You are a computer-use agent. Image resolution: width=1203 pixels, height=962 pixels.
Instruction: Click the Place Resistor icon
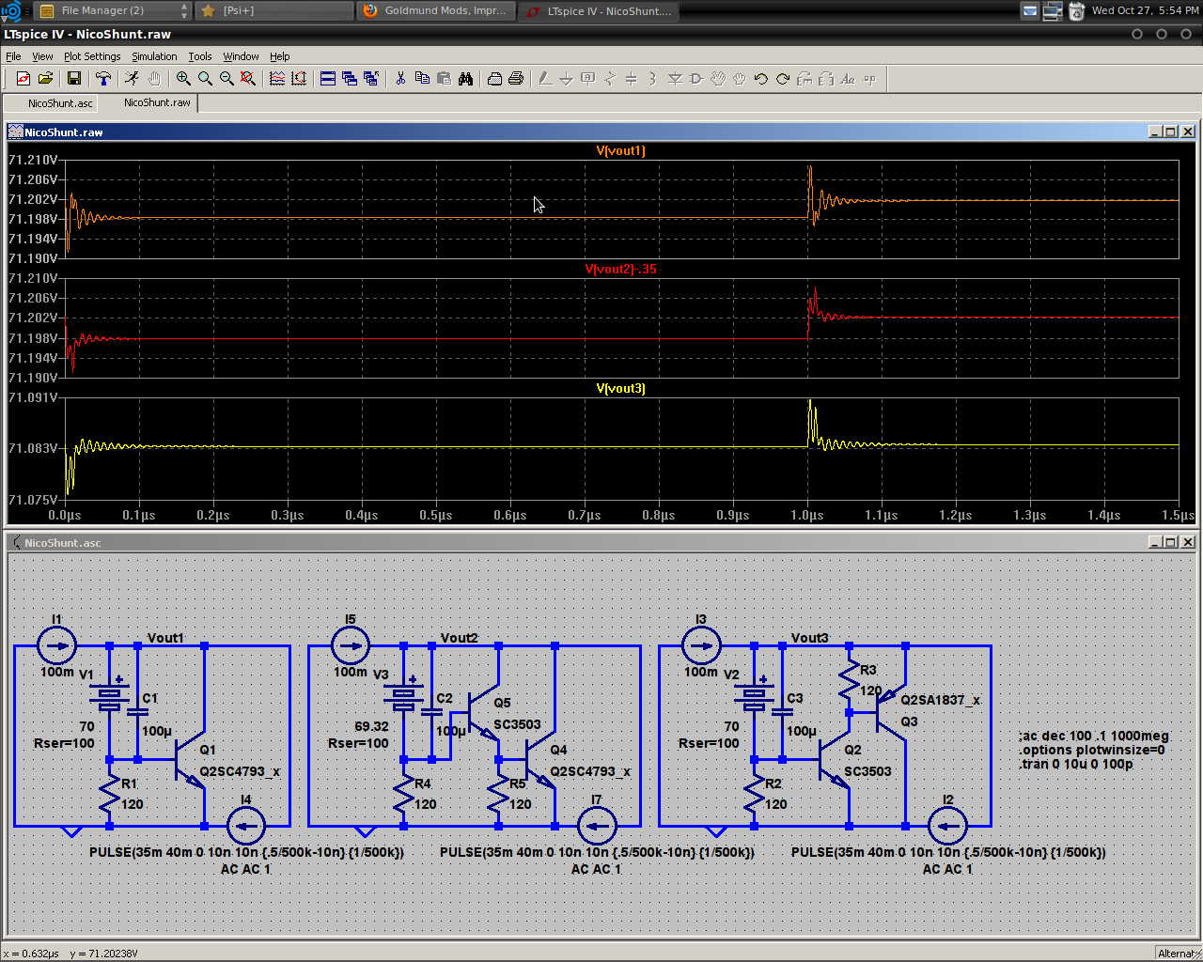[x=610, y=79]
